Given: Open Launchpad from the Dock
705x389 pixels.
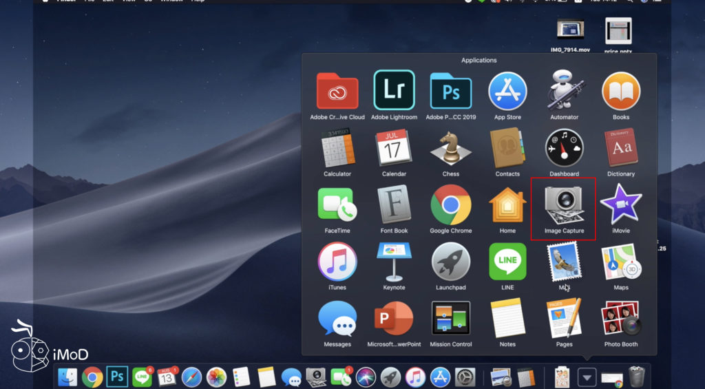Looking at the screenshot, I should click(x=390, y=377).
